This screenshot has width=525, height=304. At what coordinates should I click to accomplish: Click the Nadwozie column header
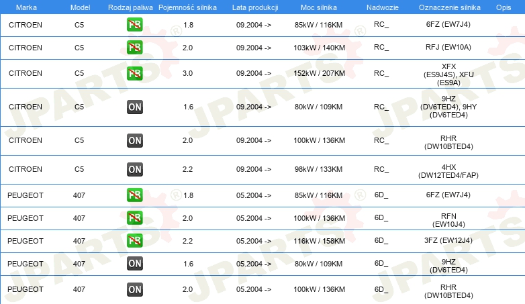(383, 7)
